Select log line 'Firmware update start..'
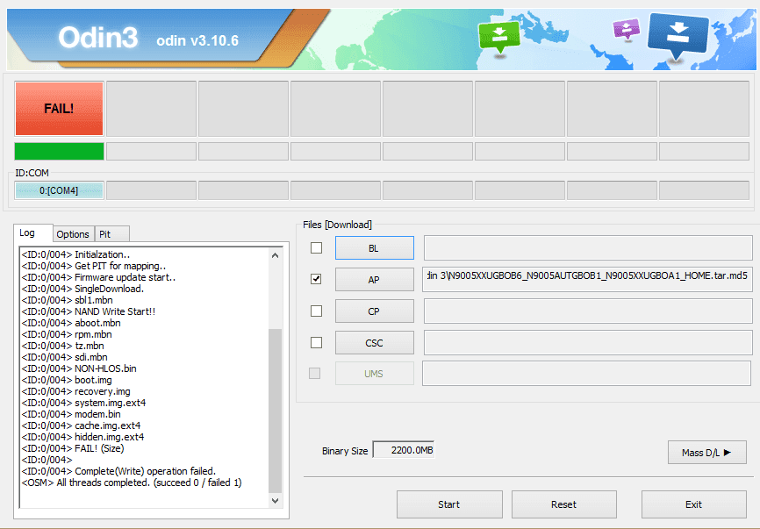Screen dimensions: 760x529 tap(98, 277)
